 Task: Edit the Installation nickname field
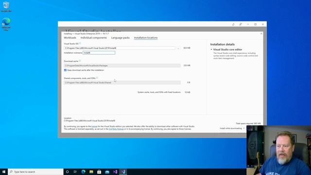coord(99,53)
